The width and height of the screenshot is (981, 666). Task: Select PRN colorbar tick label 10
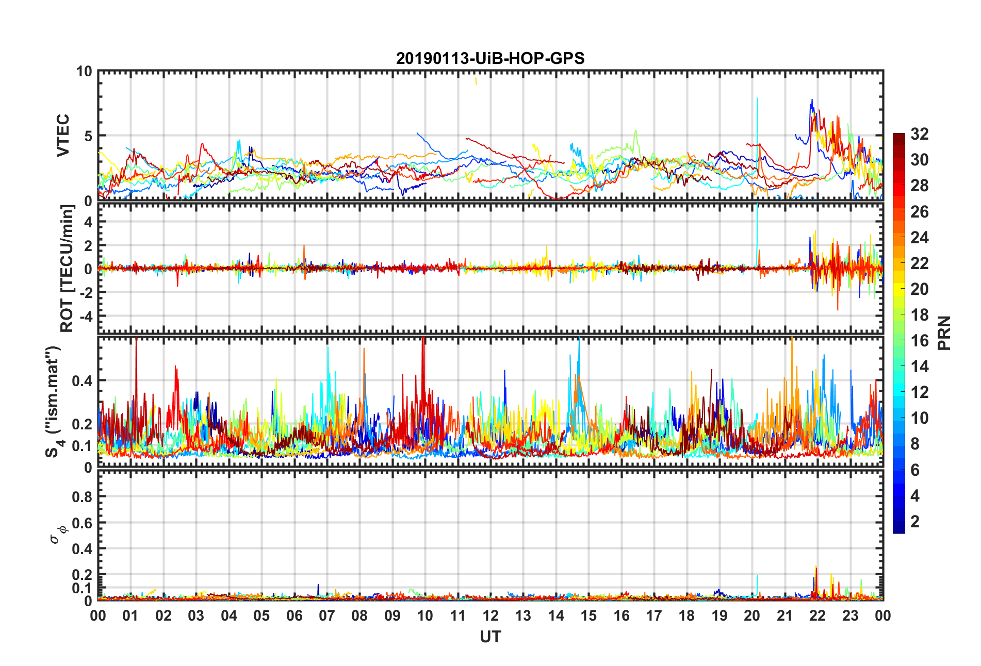pos(920,418)
